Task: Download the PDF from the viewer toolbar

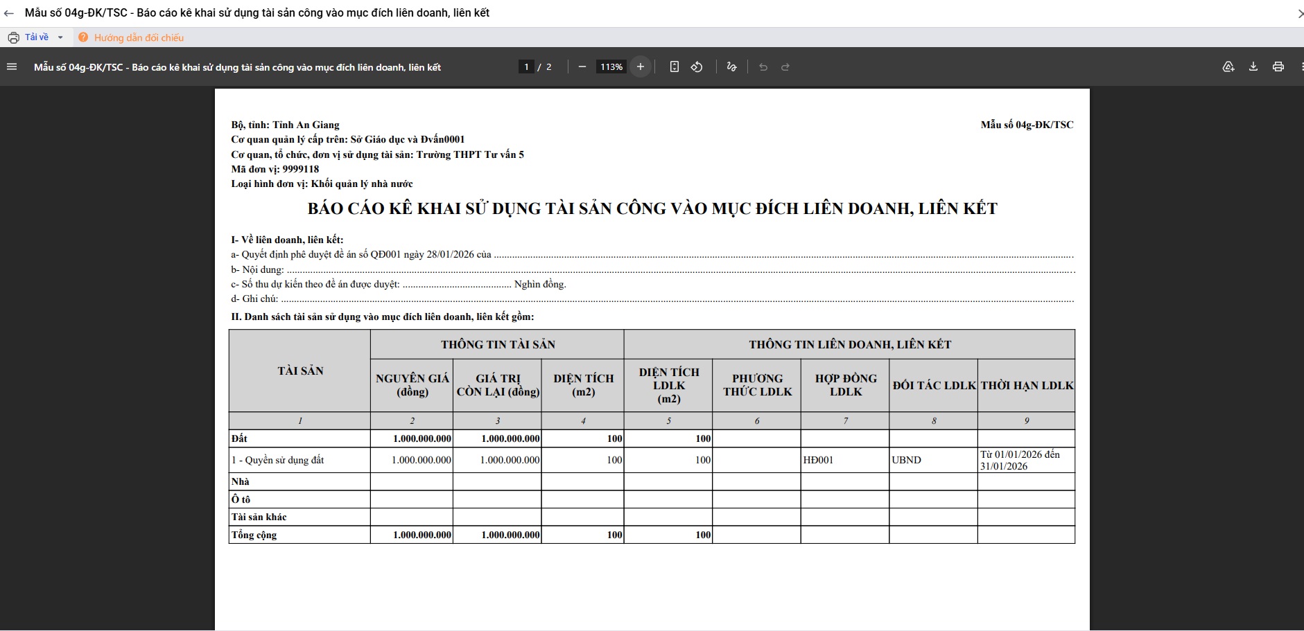Action: click(1253, 67)
